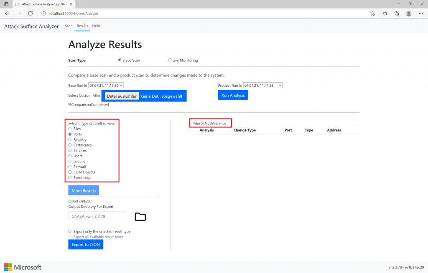Click the tab actions icon at top left

(x=6, y=4)
